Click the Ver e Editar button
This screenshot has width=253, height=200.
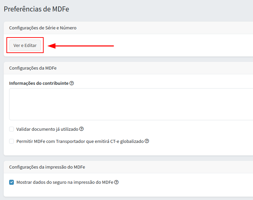click(x=25, y=45)
